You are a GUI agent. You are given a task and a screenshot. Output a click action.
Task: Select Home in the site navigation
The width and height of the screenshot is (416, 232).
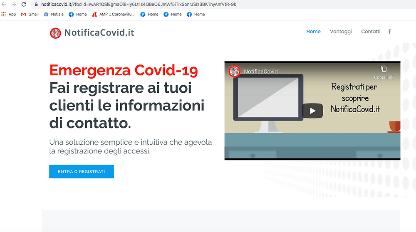click(x=313, y=32)
